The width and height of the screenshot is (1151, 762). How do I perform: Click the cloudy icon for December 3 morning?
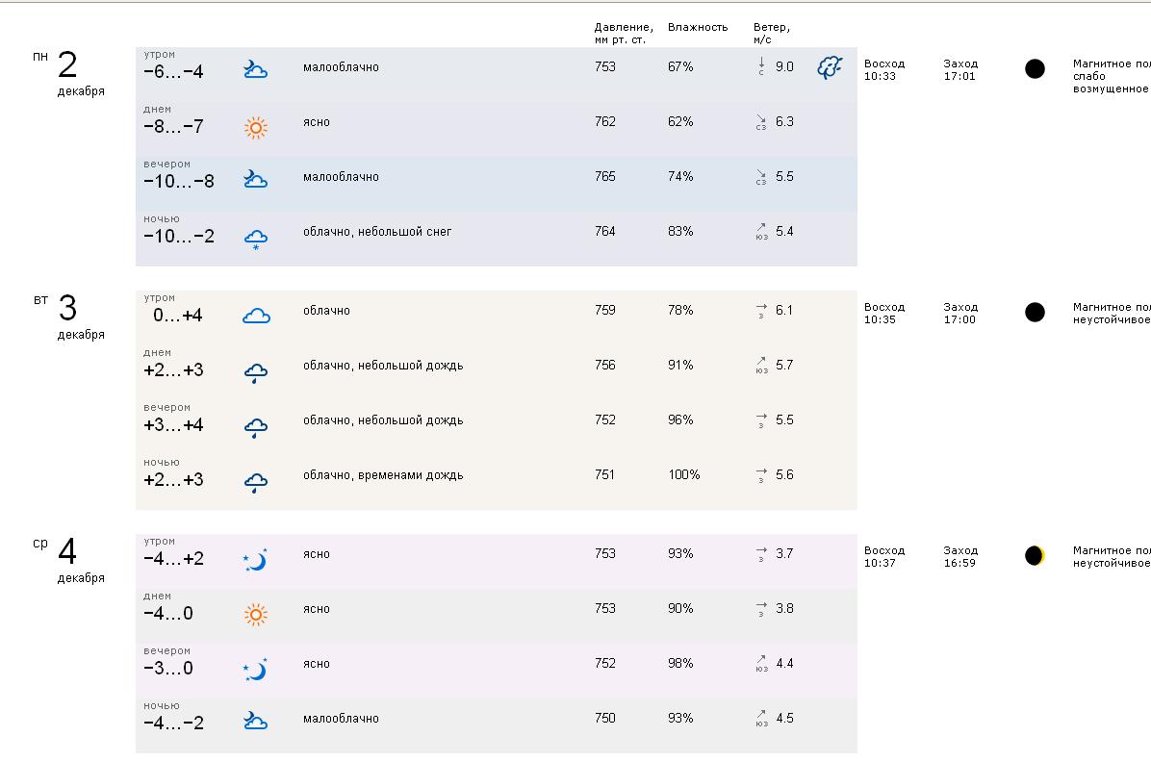pos(256,316)
